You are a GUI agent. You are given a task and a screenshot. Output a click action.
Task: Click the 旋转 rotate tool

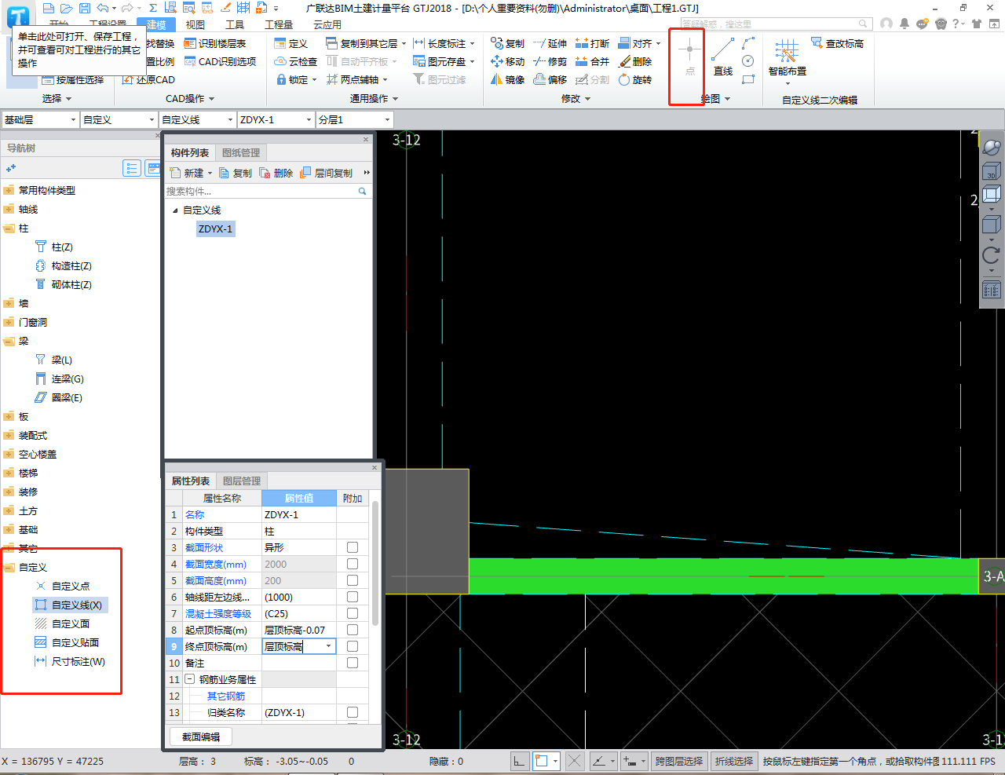click(x=635, y=79)
